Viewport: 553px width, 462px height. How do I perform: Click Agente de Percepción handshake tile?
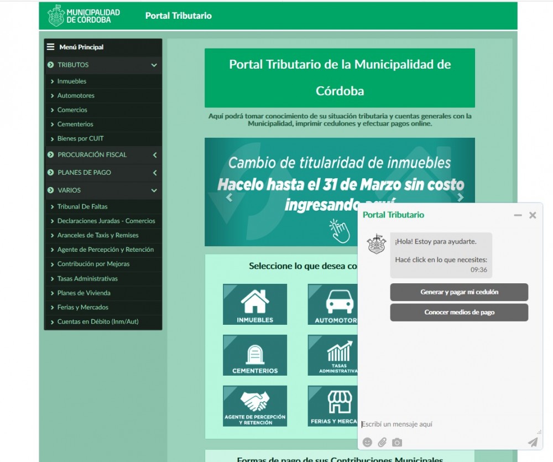[255, 406]
